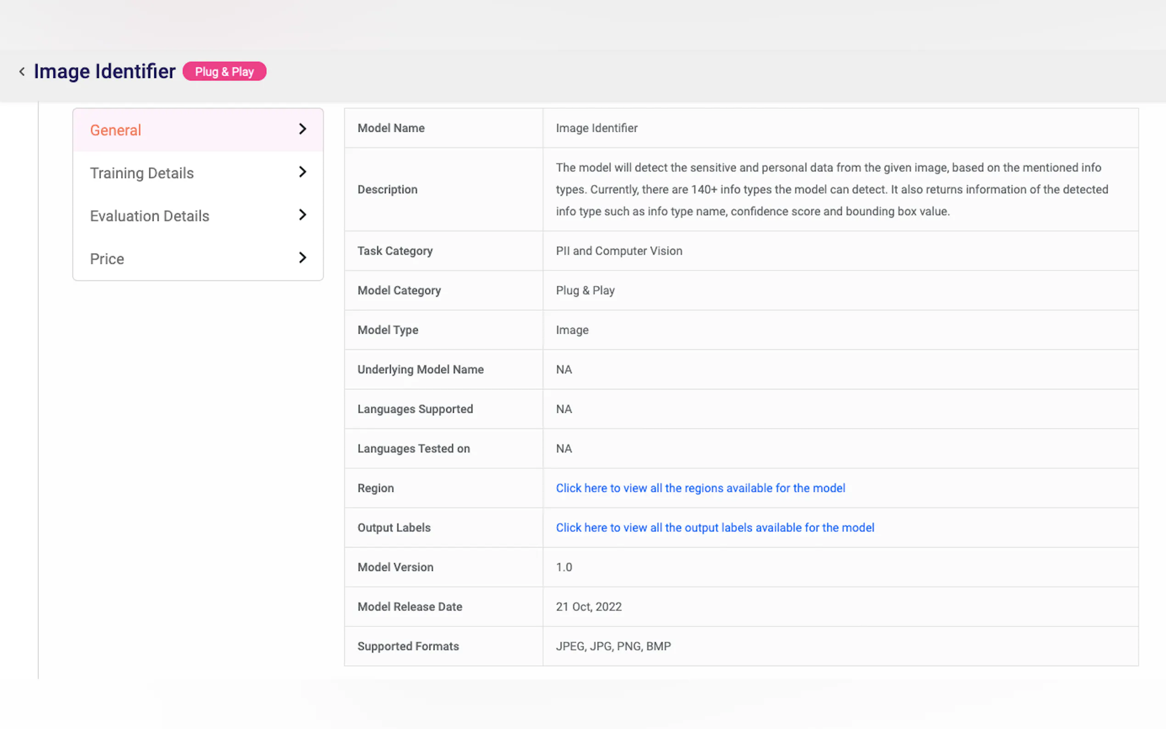Select the General sidebar tab
1166x729 pixels.
pyautogui.click(x=116, y=130)
